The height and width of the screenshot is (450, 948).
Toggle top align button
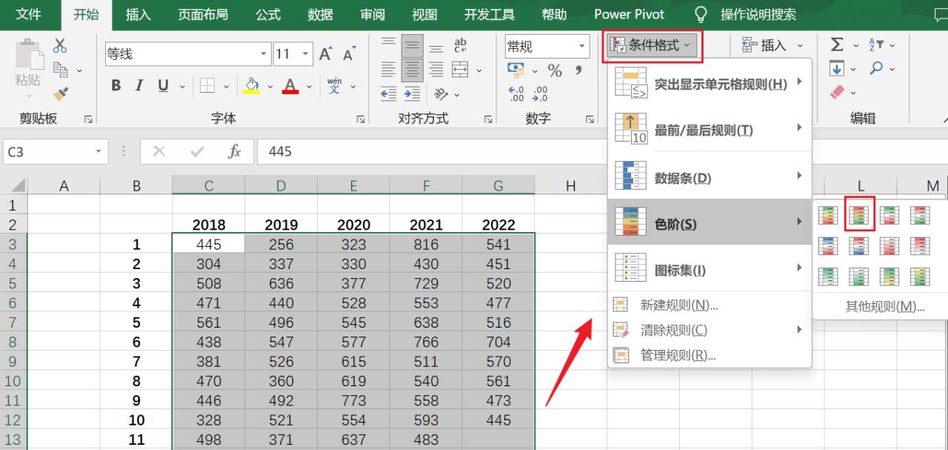pyautogui.click(x=389, y=47)
